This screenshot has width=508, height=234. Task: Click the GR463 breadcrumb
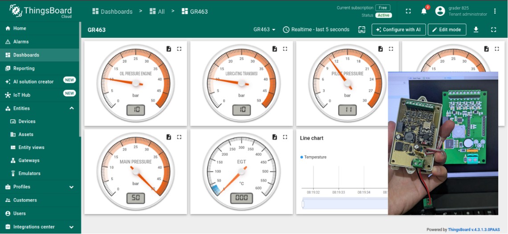(x=195, y=11)
